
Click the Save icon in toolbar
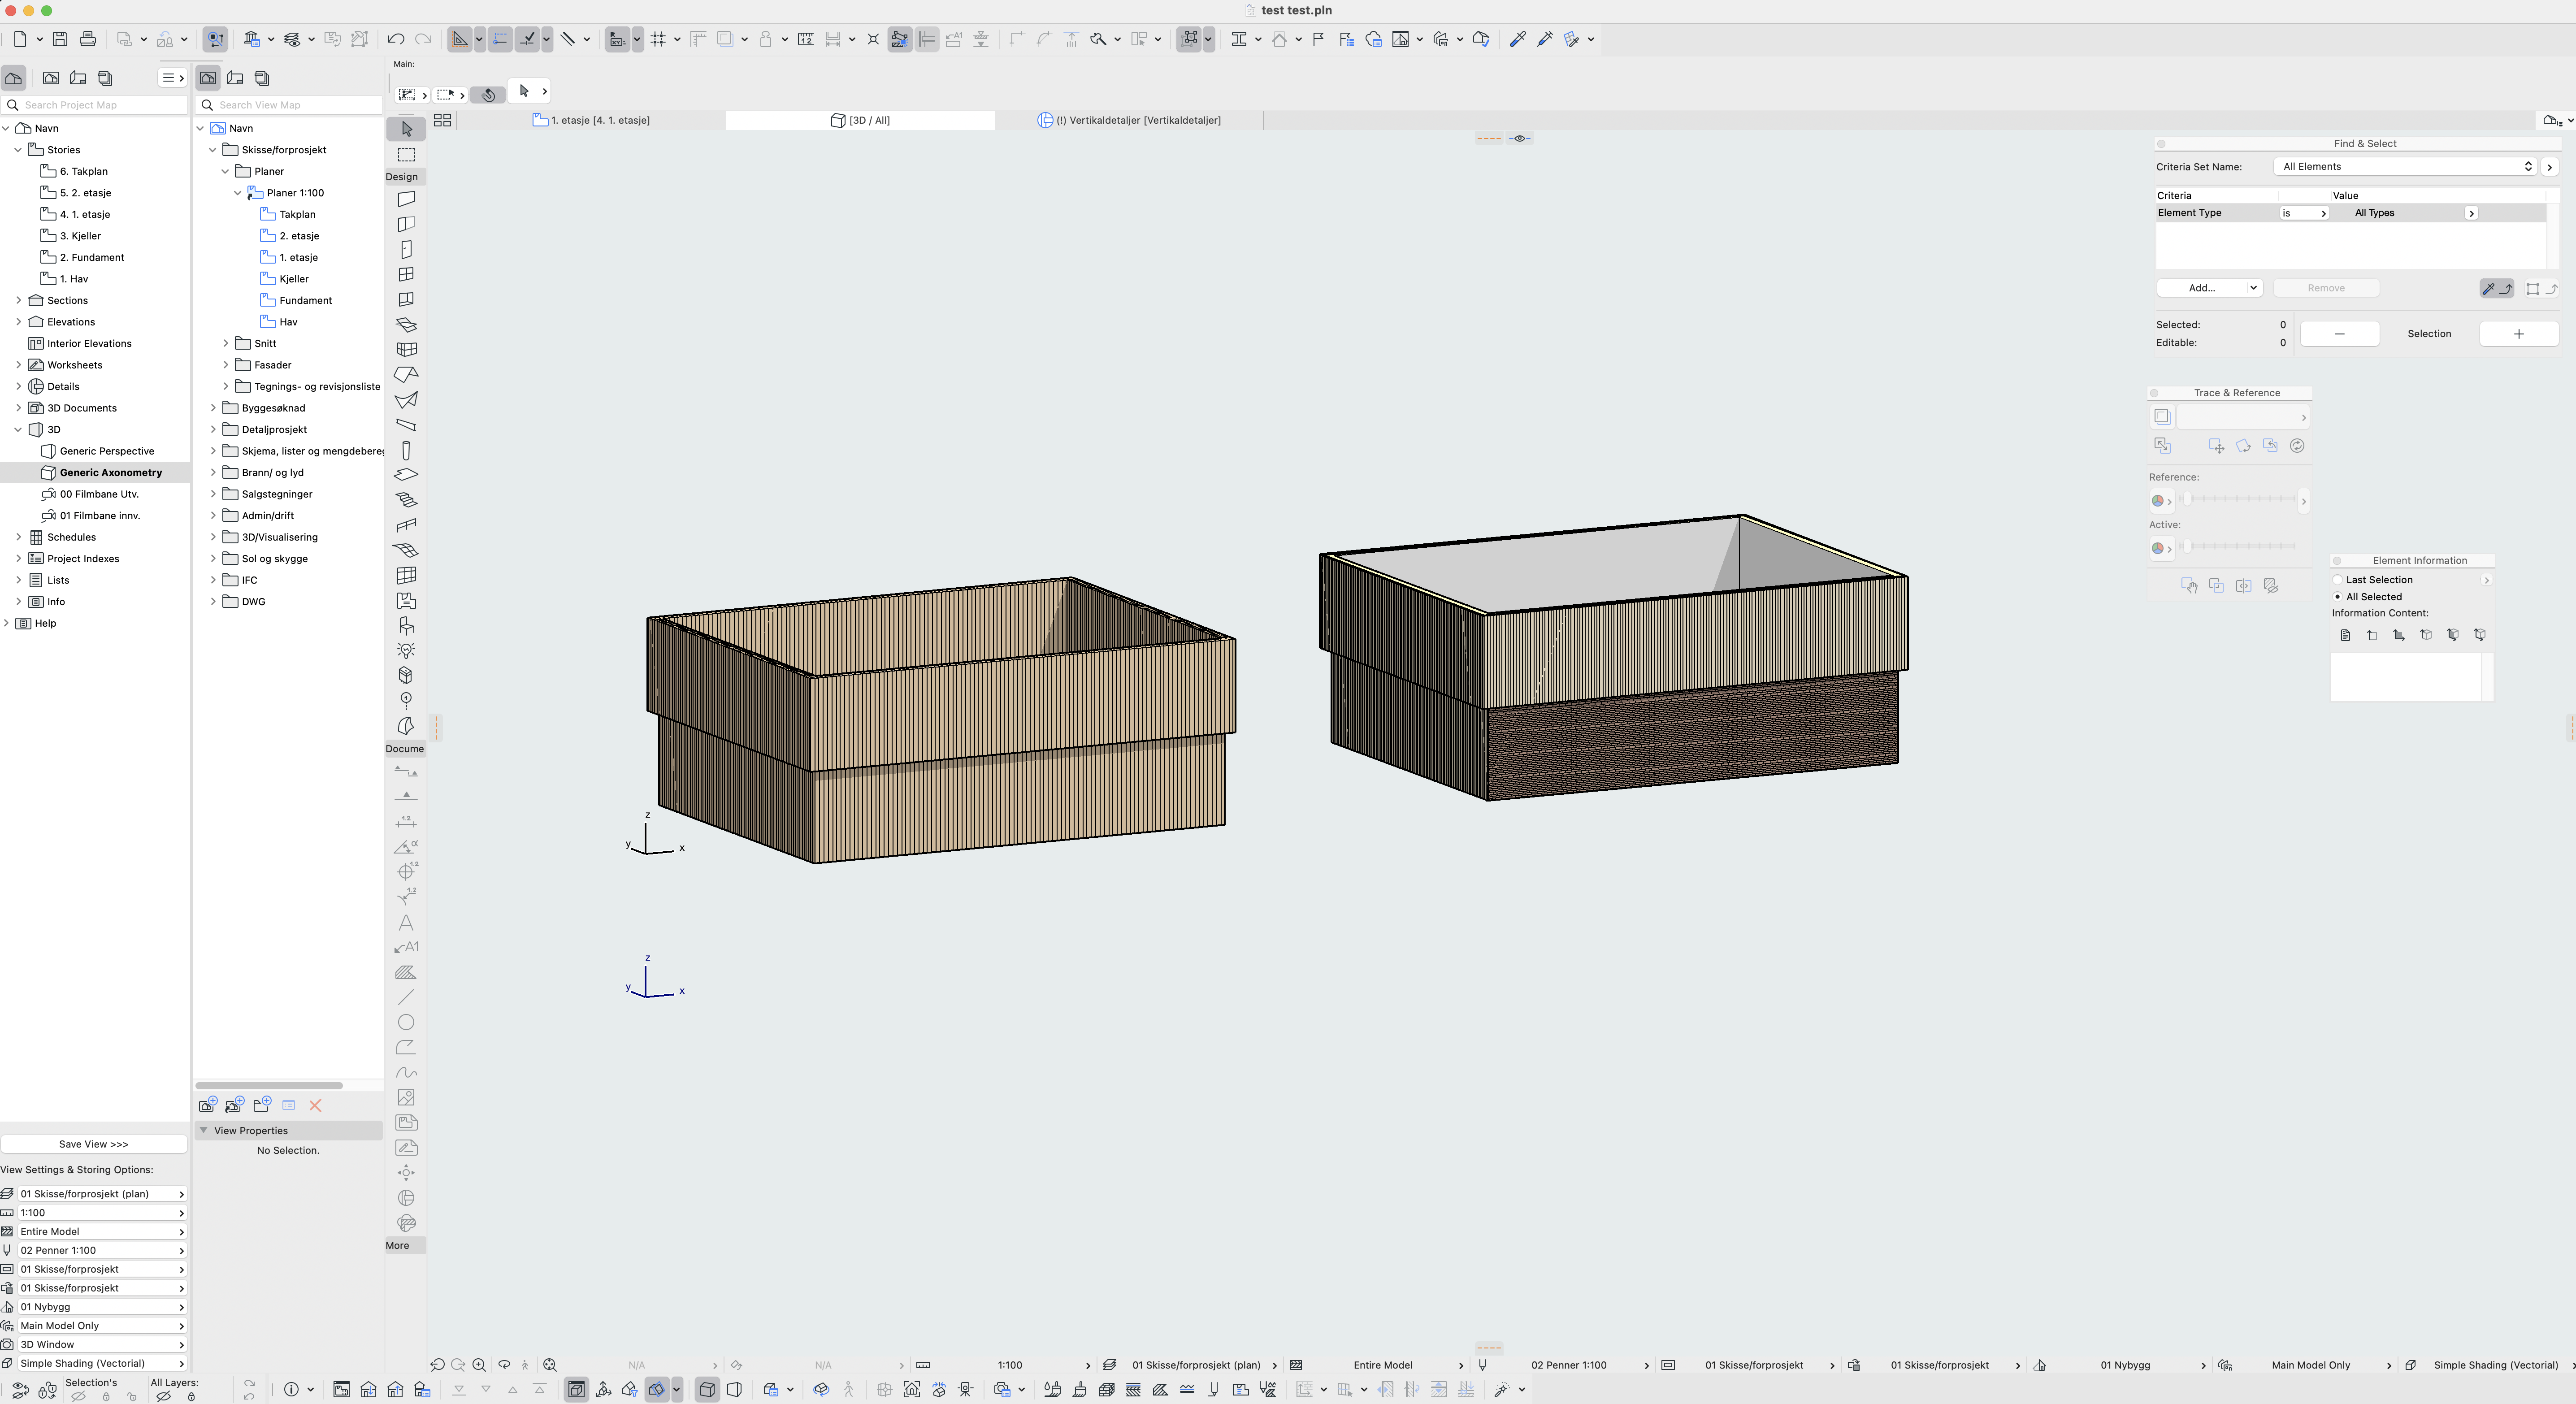click(x=60, y=39)
